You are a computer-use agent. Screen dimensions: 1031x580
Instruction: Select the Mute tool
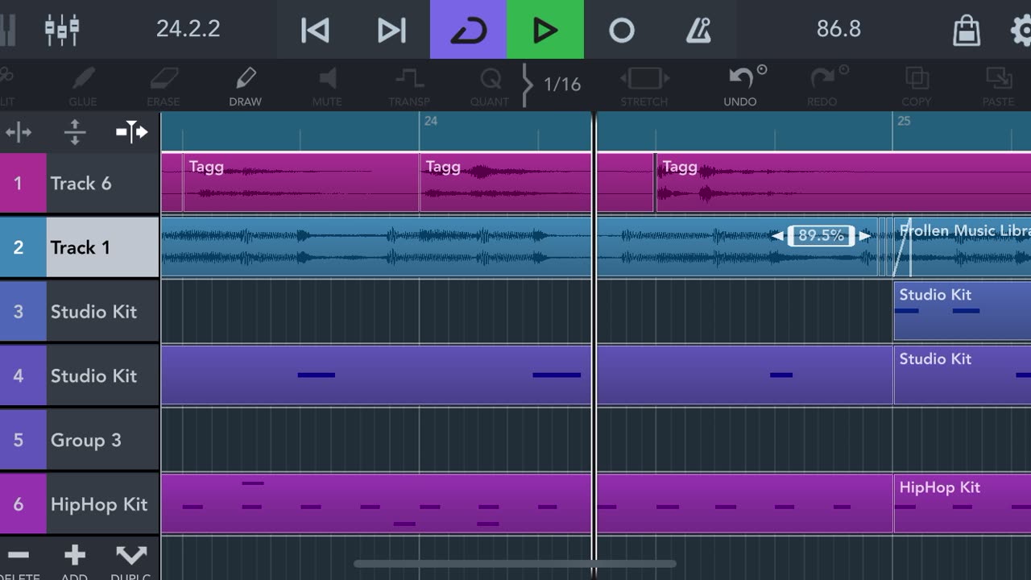click(x=327, y=86)
